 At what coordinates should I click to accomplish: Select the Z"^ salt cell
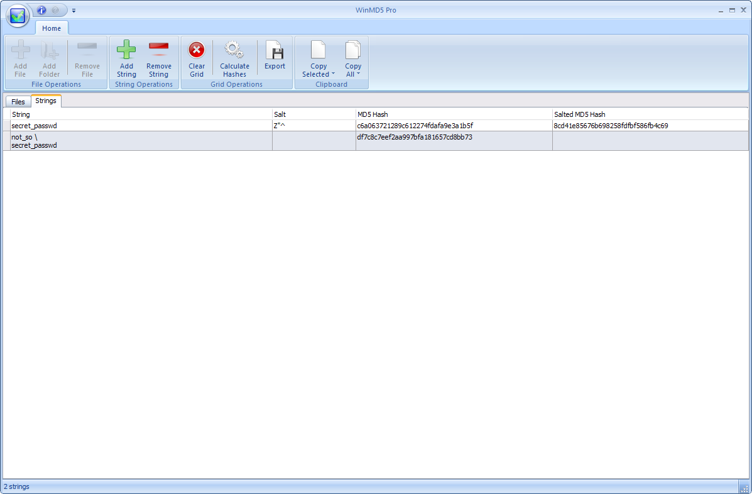(x=314, y=126)
